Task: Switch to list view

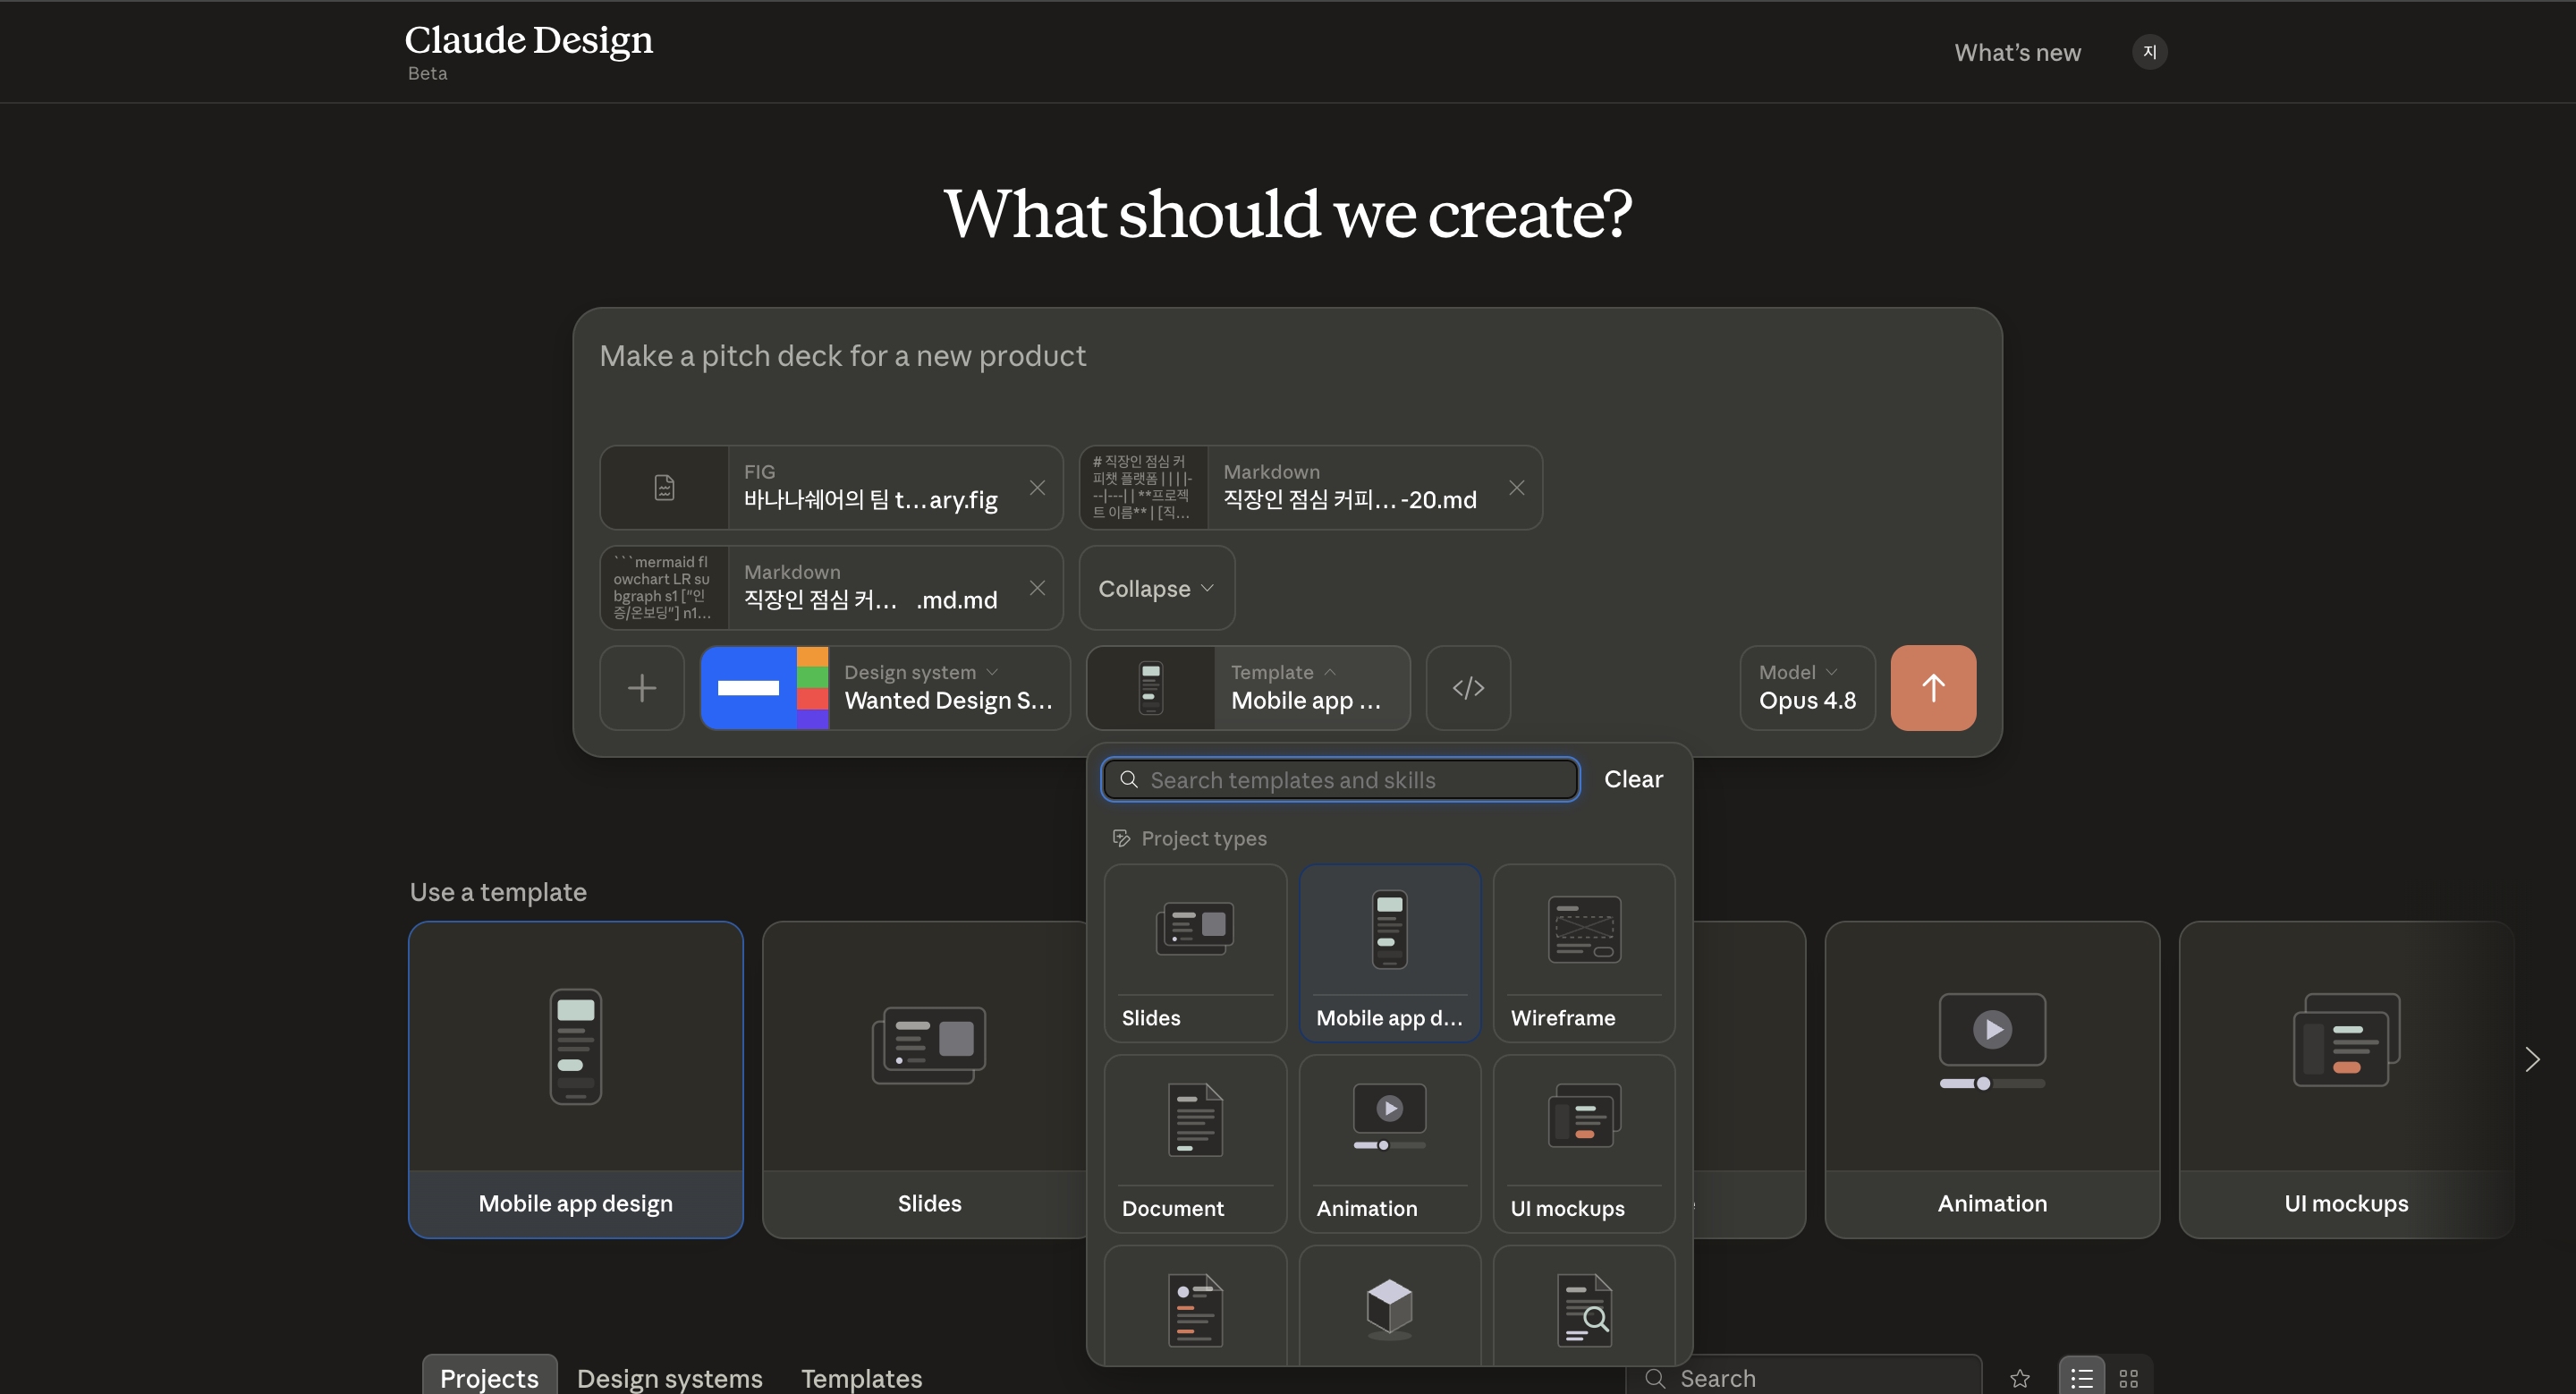Action: pyautogui.click(x=2082, y=1378)
